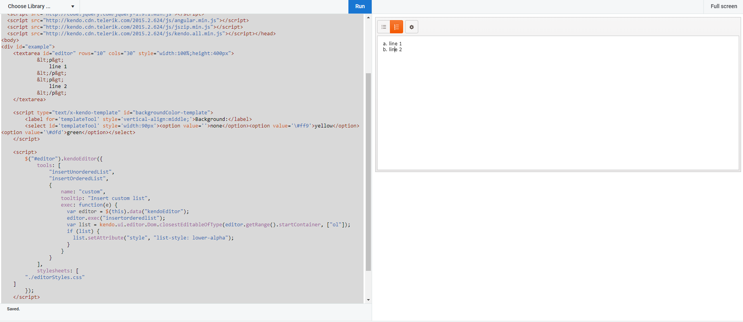Click '</textarea>' closing tag in code

click(29, 100)
